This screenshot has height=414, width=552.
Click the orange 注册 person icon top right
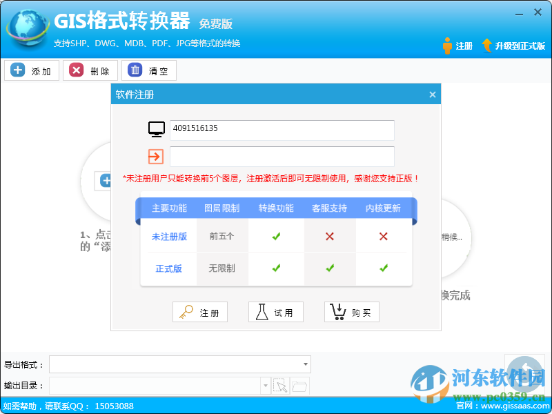(x=448, y=43)
